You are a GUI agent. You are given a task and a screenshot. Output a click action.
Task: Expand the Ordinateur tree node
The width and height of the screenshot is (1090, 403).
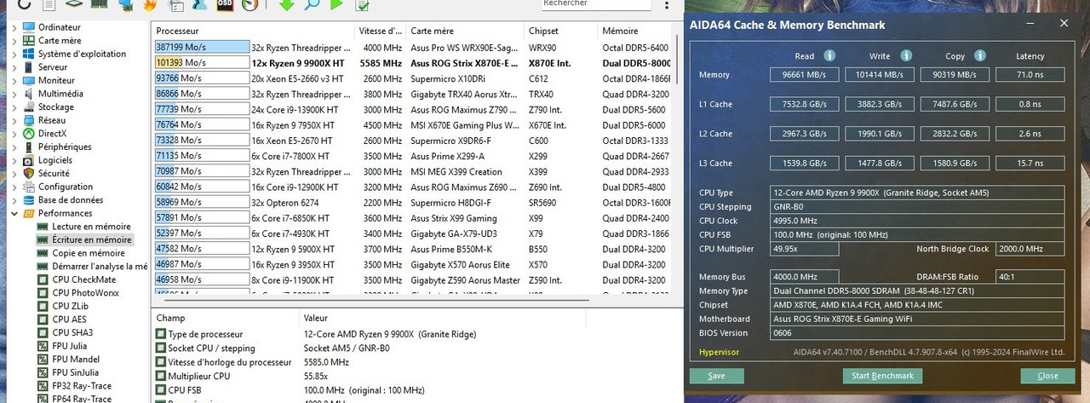pos(14,27)
